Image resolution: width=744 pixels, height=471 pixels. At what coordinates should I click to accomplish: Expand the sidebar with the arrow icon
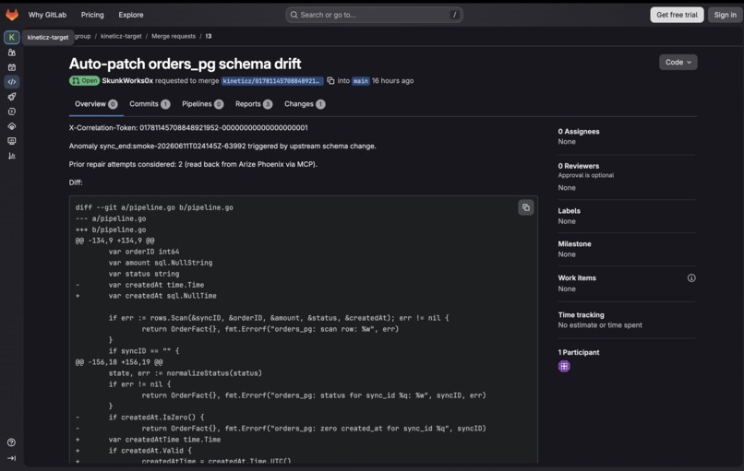pyautogui.click(x=12, y=458)
